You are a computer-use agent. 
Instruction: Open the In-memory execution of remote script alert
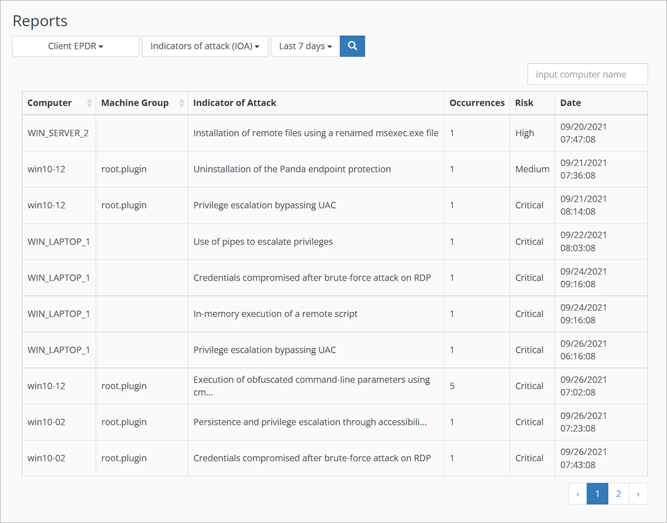click(x=275, y=313)
